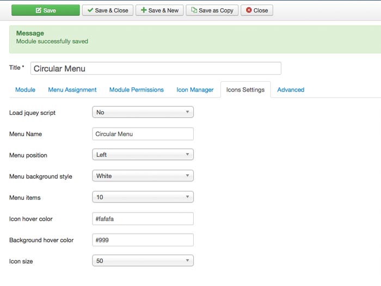Expand the Menu background style dropdown
The height and width of the screenshot is (286, 381).
[143, 176]
